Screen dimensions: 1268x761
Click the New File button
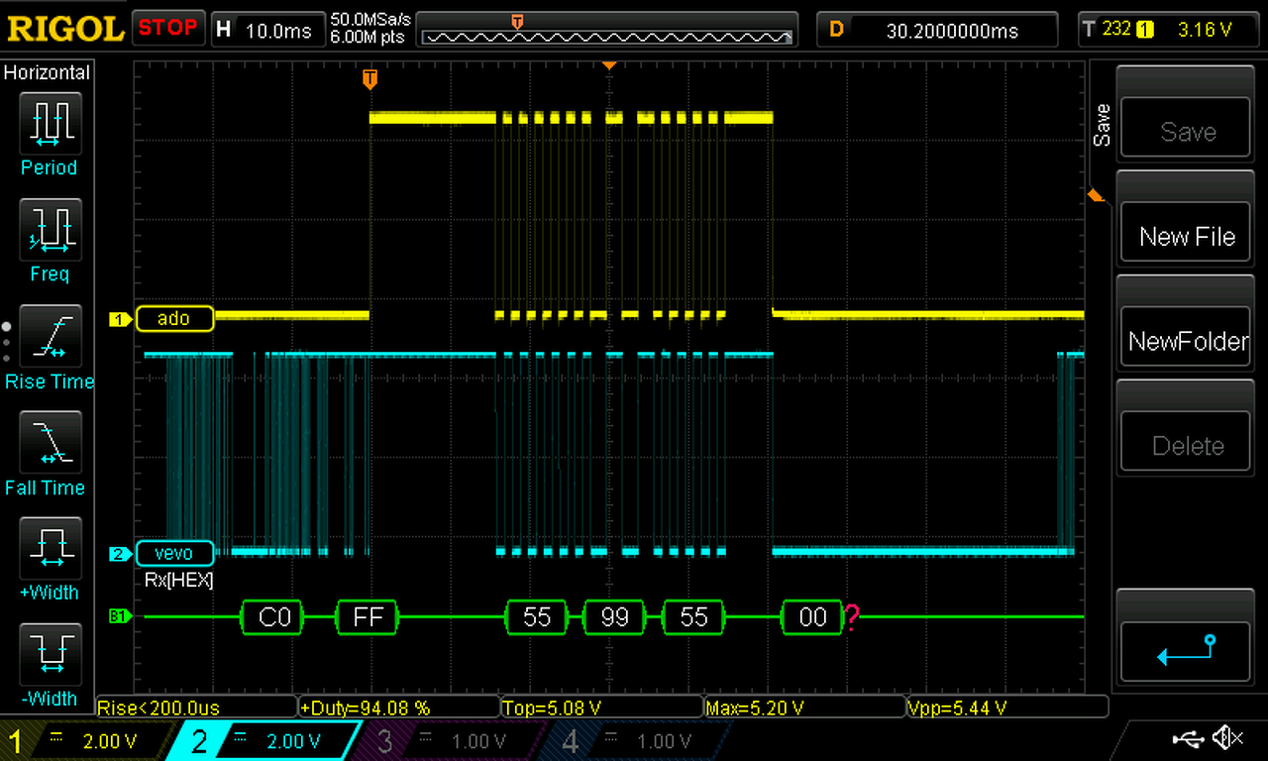[x=1185, y=234]
